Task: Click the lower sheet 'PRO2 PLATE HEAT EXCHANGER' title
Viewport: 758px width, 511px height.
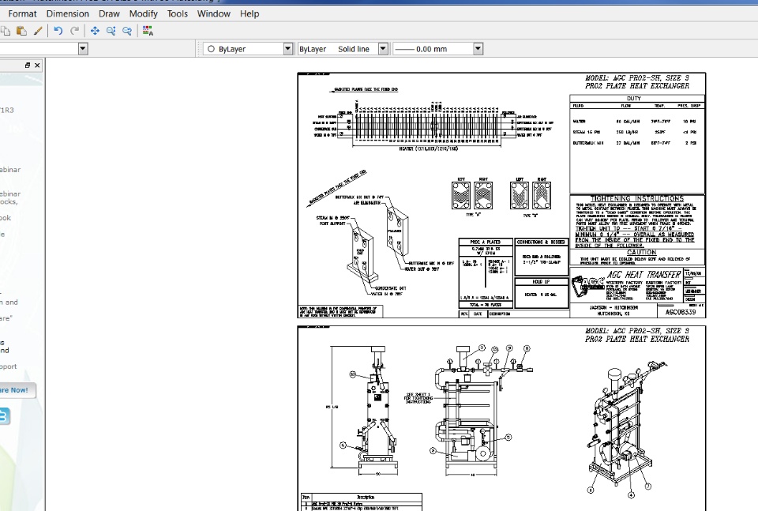Action: [x=637, y=339]
